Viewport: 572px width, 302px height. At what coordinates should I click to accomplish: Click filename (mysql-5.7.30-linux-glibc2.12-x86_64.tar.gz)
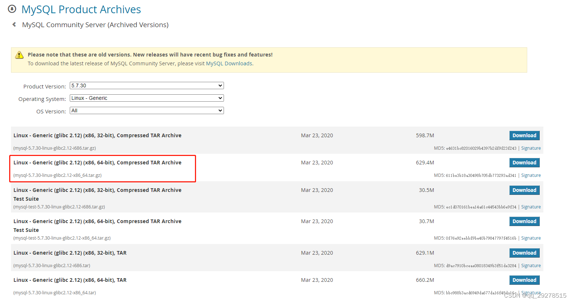[58, 175]
